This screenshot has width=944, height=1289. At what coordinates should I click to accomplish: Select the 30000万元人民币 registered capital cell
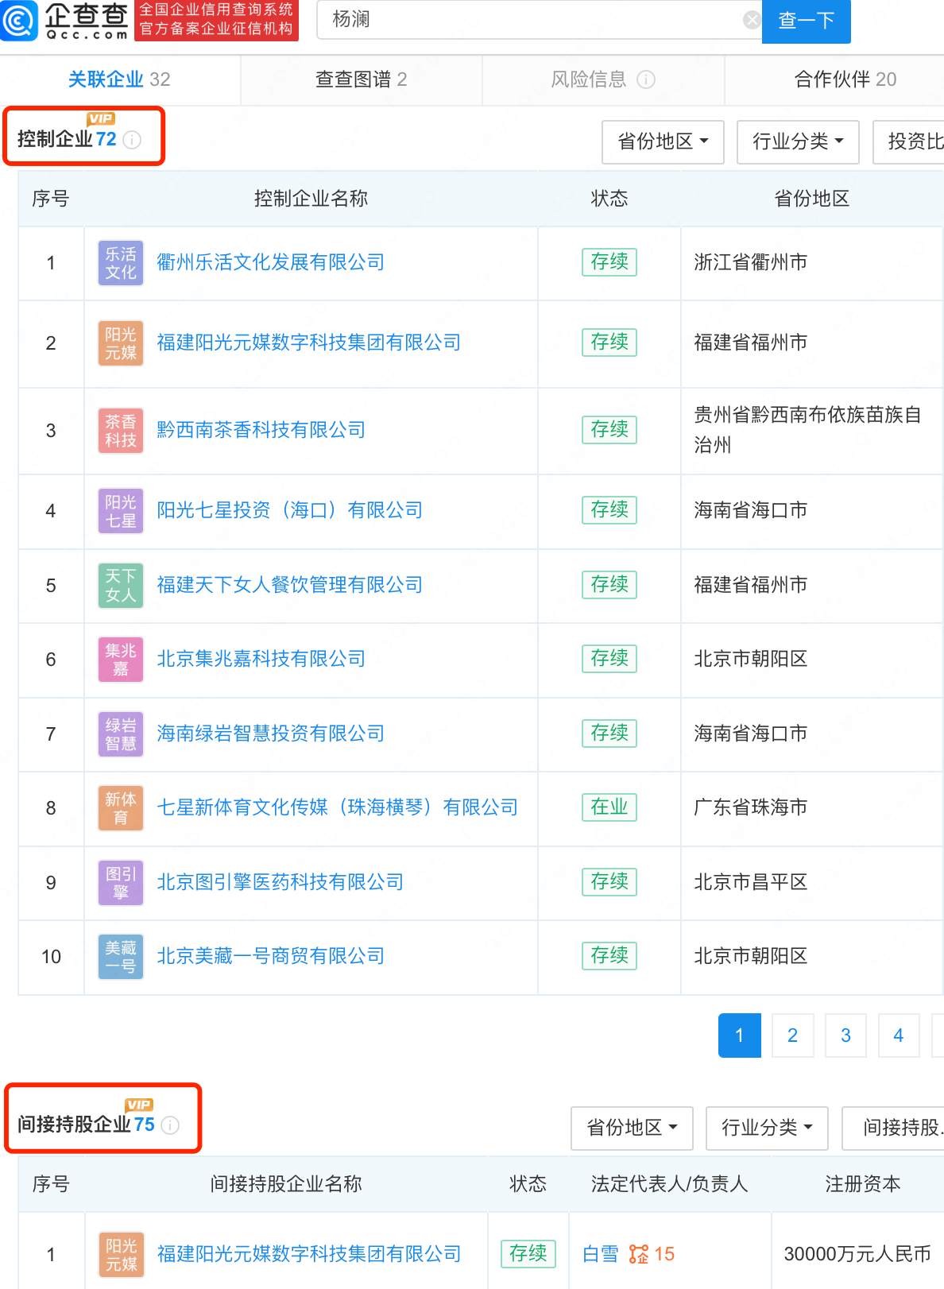point(857,1254)
